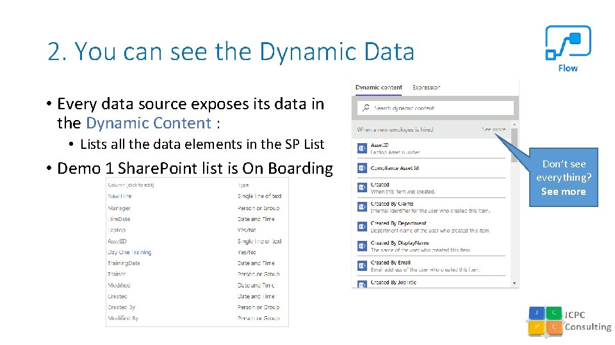This screenshot has width=615, height=345.
Task: Click SharePoint icon beside Created By Department
Action: (x=363, y=227)
